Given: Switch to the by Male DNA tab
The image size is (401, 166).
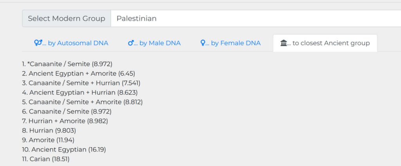Looking at the screenshot, I should [x=154, y=43].
